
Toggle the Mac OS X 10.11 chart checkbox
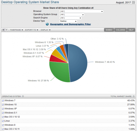[3, 129]
